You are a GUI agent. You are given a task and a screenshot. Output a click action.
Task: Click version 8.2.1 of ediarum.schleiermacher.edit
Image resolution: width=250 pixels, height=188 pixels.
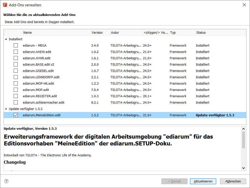tap(95, 102)
